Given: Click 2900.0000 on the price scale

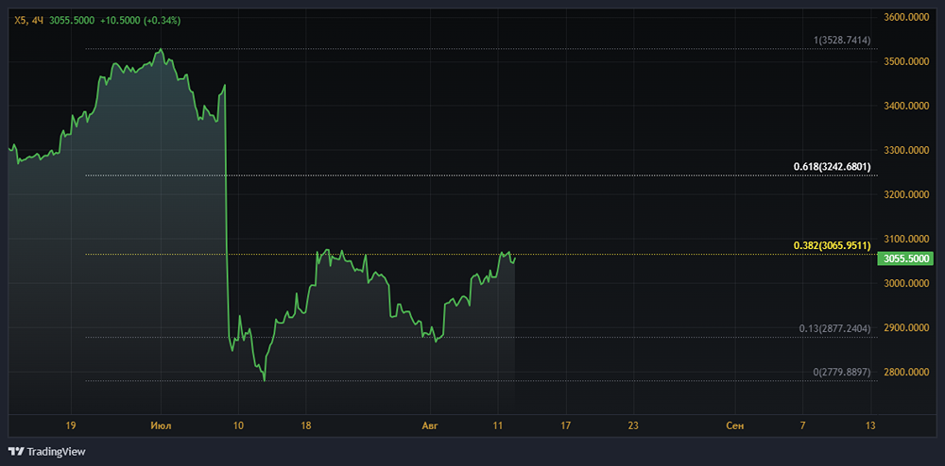Looking at the screenshot, I should (x=907, y=328).
